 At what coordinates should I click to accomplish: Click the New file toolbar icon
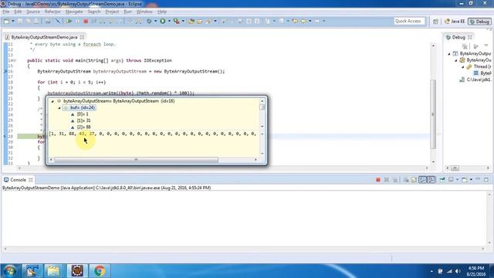coord(6,21)
